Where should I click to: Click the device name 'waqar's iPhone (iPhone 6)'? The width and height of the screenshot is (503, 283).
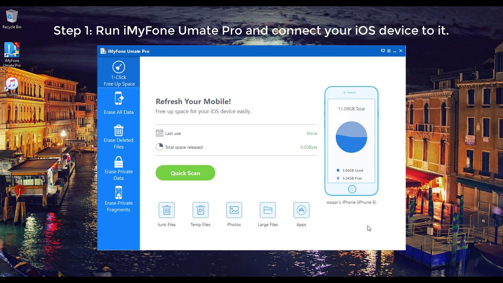pos(351,202)
